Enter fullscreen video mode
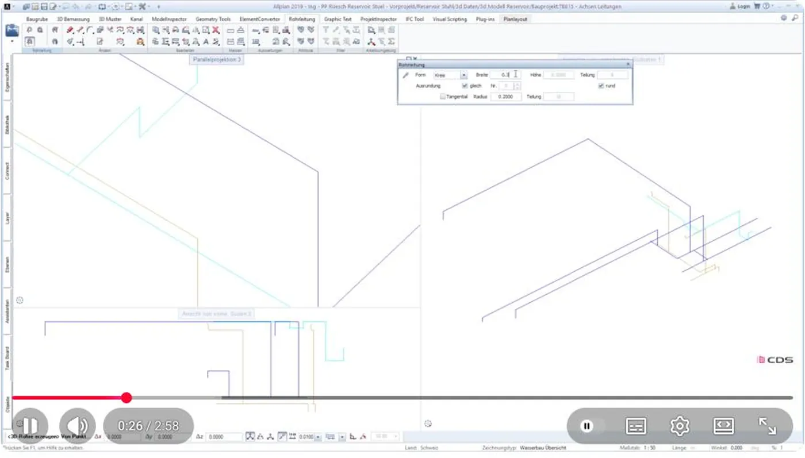 click(768, 426)
